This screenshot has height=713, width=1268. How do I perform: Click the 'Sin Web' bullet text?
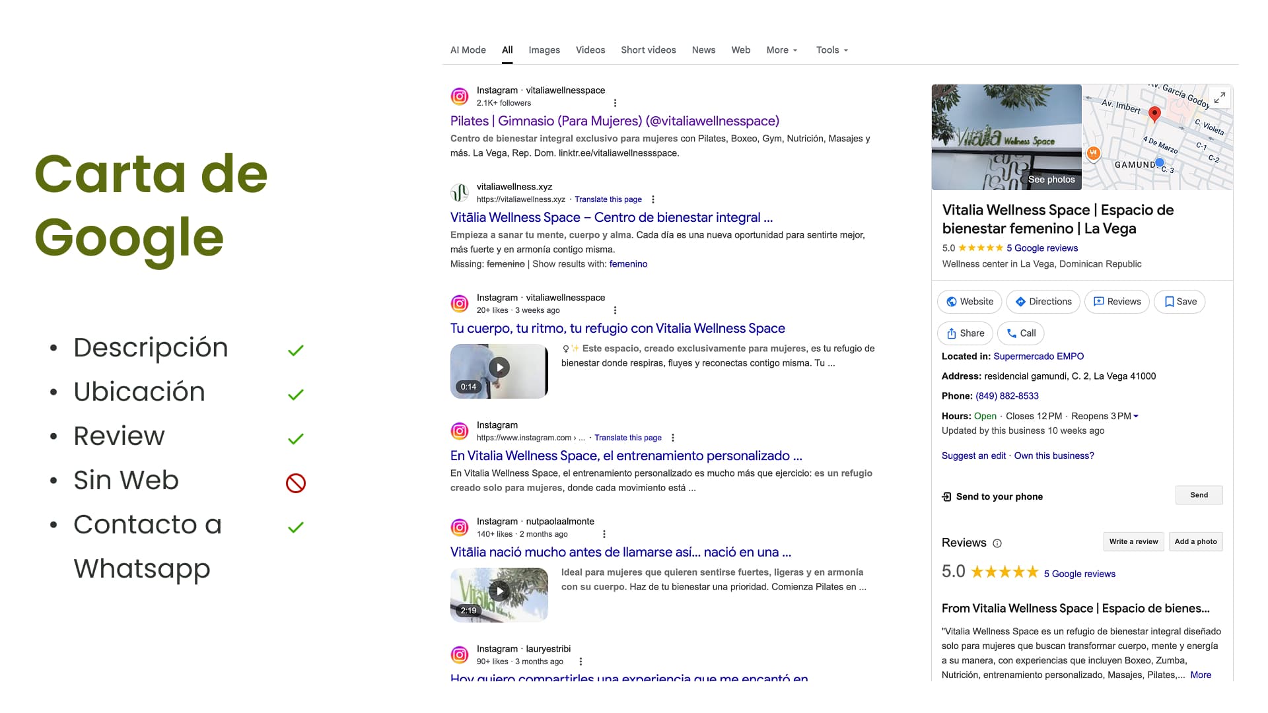click(126, 480)
